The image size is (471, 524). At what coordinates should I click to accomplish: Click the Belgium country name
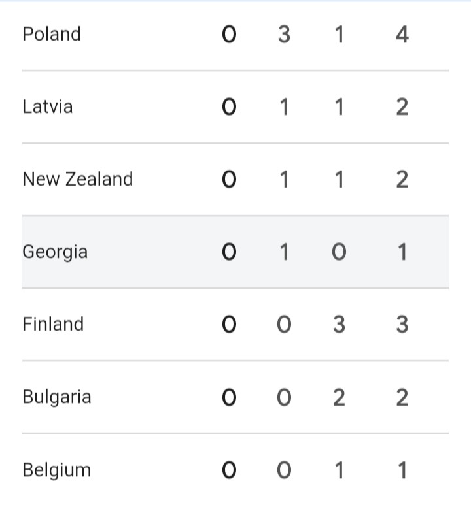click(56, 470)
